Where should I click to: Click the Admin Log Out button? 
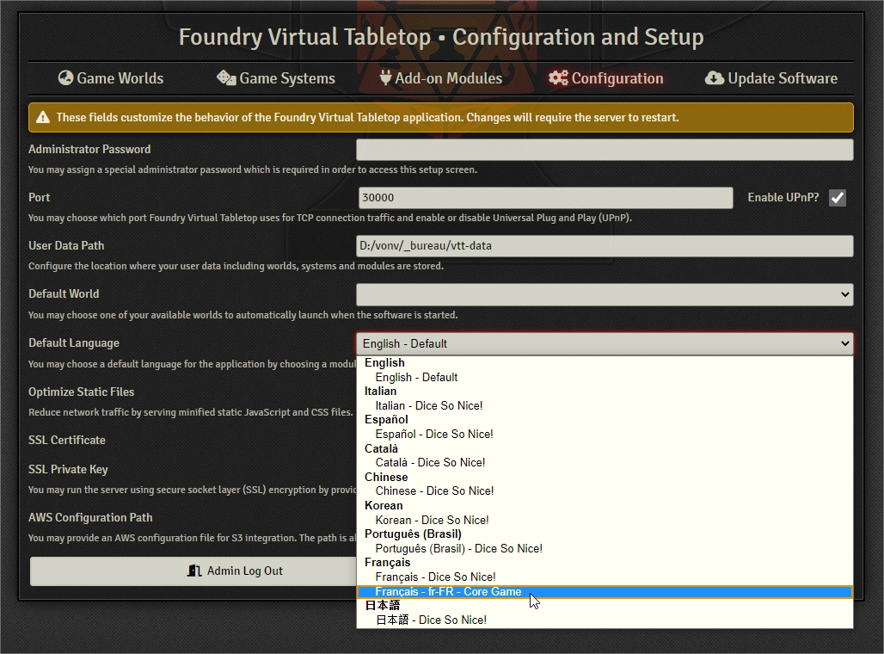point(193,571)
